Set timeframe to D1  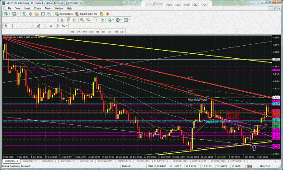[x=110, y=32]
